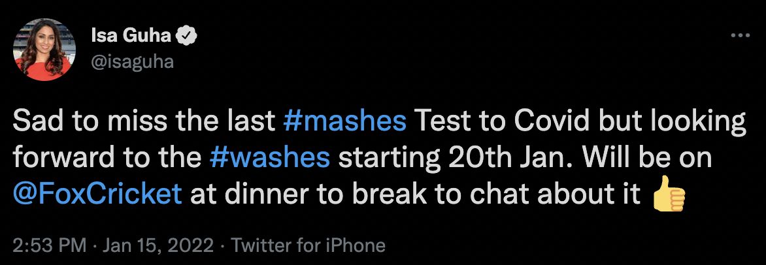
Task: Click the text "Test to Covid but looking"
Action: click(578, 122)
